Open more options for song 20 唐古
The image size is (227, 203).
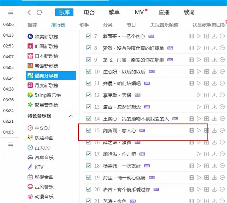point(222,189)
